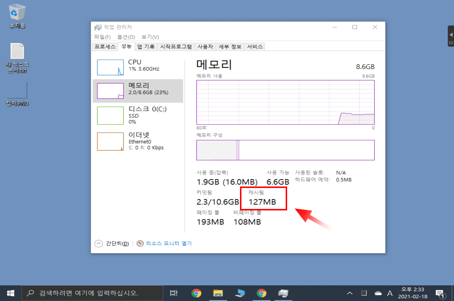Click the 2.3/10.6GB committed value
Screen dimensions: 454x301
pyautogui.click(x=218, y=202)
